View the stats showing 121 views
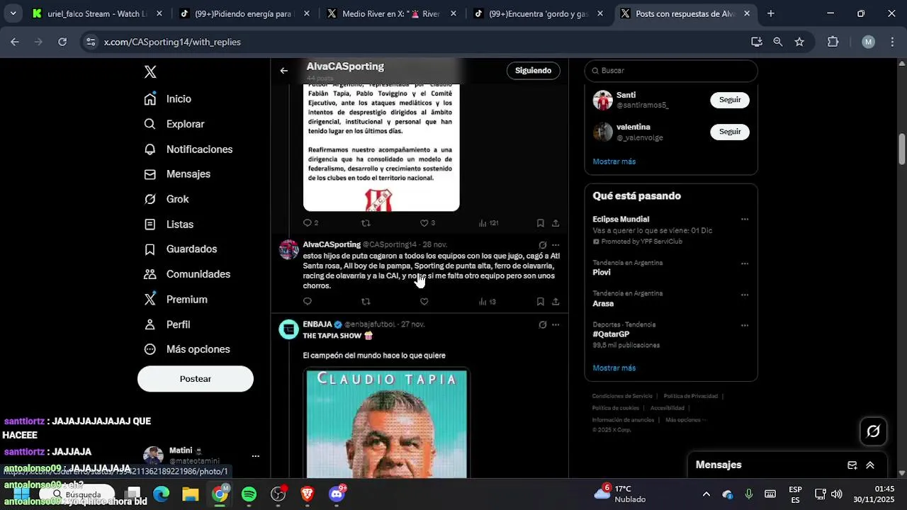The height and width of the screenshot is (510, 907). tap(488, 223)
